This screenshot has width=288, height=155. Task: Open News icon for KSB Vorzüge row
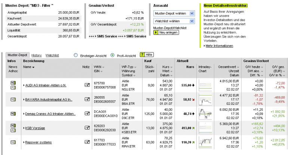pyautogui.click(x=13, y=125)
